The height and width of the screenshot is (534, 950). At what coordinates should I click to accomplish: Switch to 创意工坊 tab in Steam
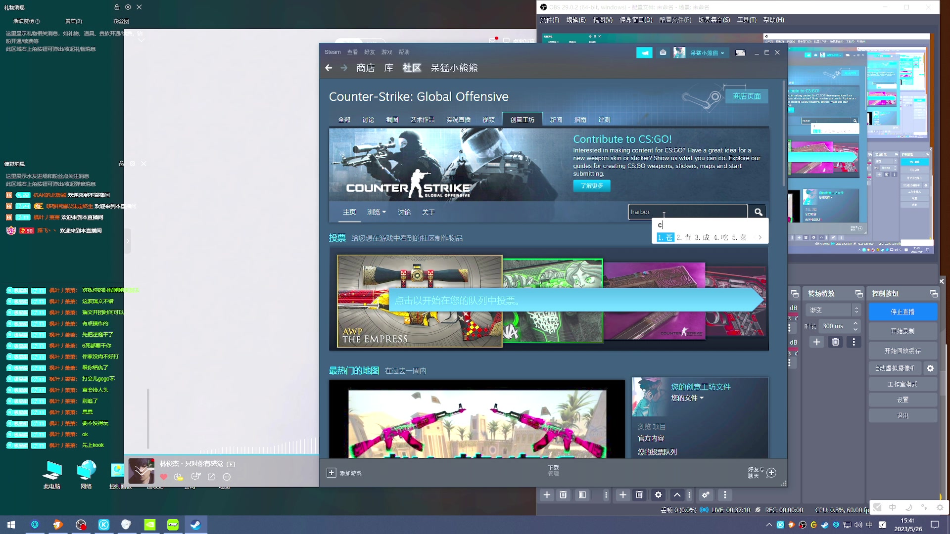click(x=522, y=120)
